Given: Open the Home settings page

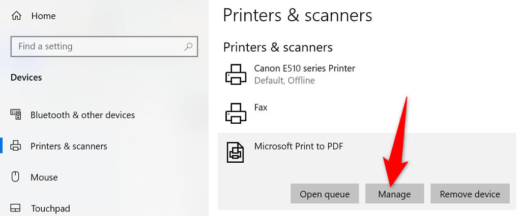Looking at the screenshot, I should [43, 16].
